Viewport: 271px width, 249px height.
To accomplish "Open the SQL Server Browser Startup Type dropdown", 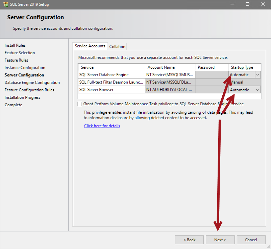I will [x=257, y=90].
